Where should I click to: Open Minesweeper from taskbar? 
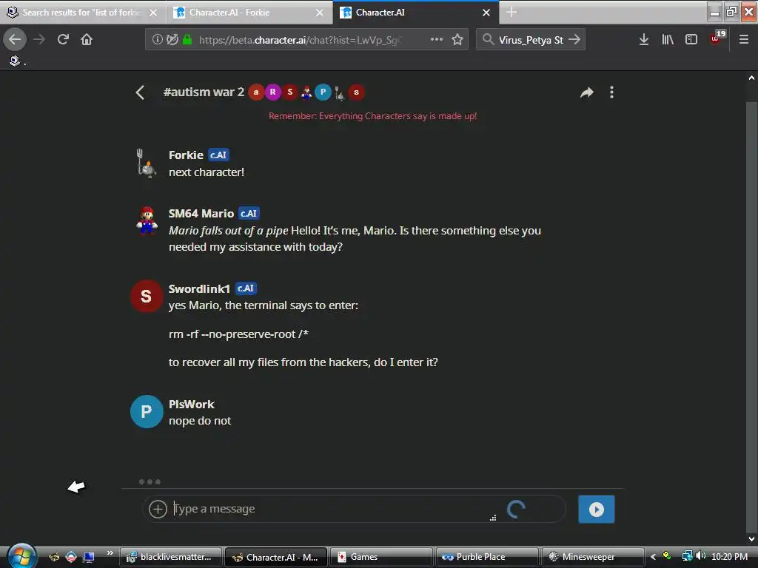coord(593,557)
